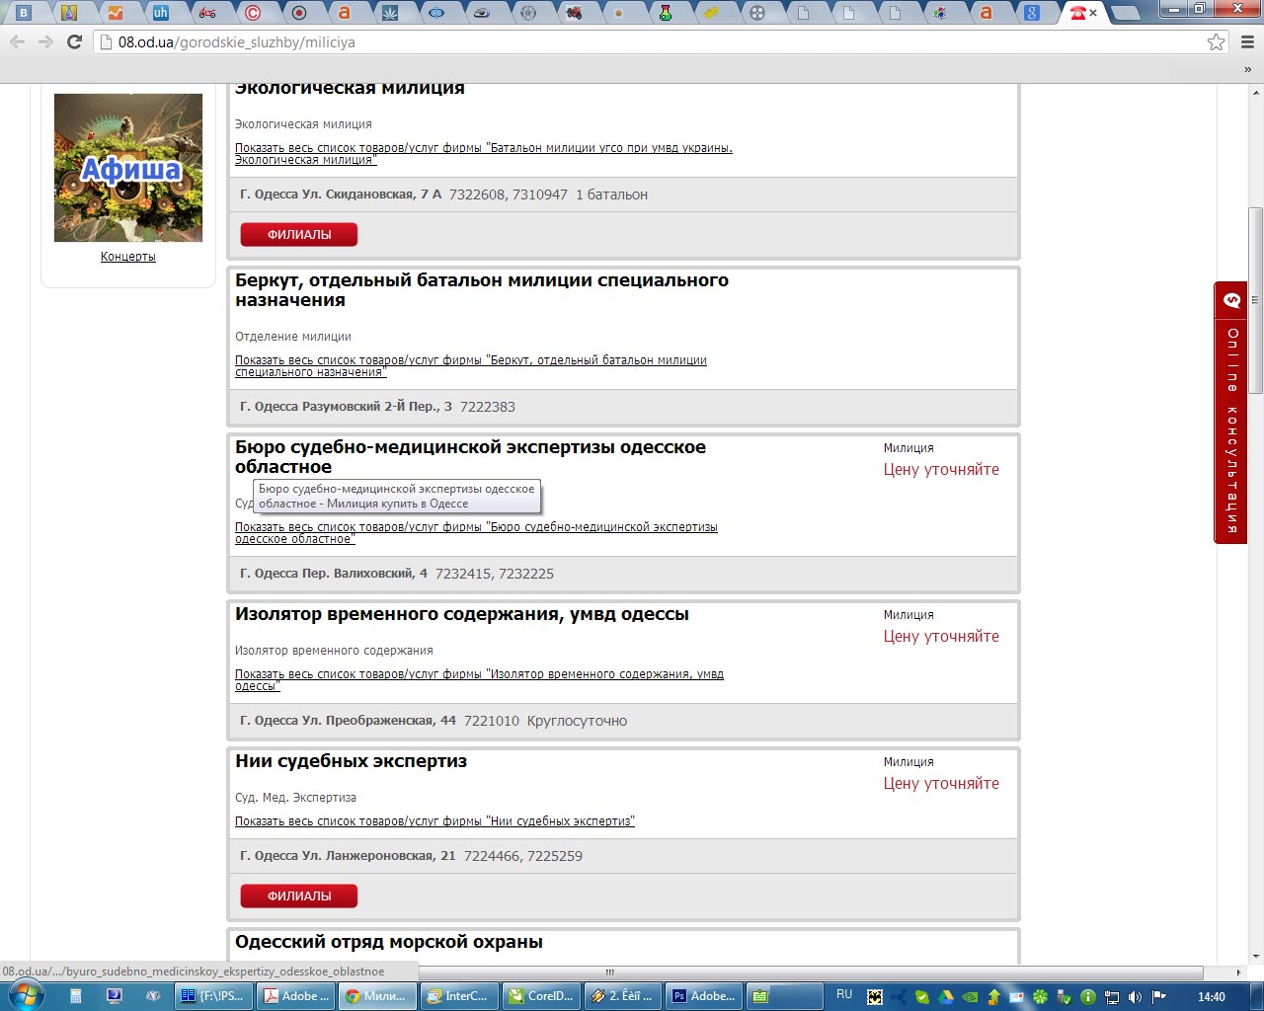This screenshot has height=1011, width=1264.
Task: Open the Photoshop Adobe taskbar item
Action: tap(704, 996)
